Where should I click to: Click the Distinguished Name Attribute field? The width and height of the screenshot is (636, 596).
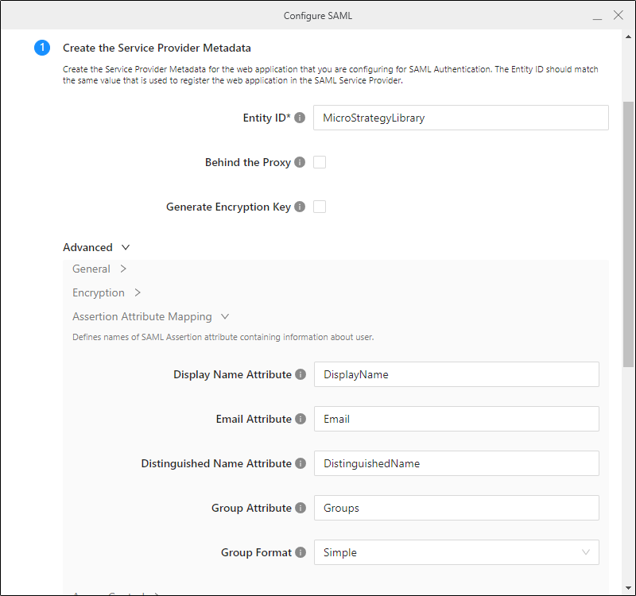click(x=456, y=463)
